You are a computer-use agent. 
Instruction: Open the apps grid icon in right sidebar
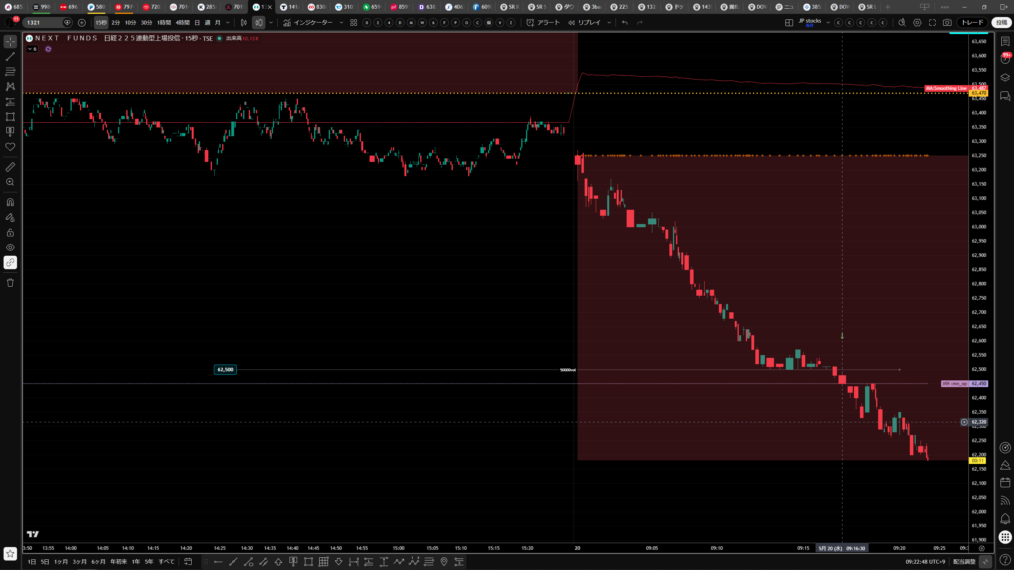point(1005,537)
